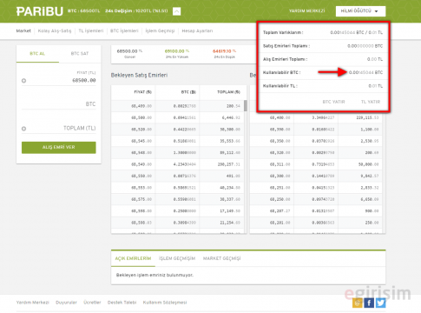
Task: Open the Hilmi Öğütcü account dropdown
Action: [360, 11]
